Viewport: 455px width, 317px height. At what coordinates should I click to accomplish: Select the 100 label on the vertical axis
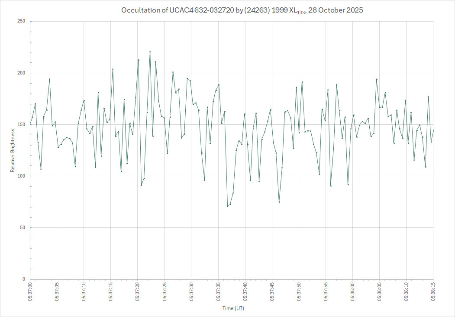pos(21,176)
